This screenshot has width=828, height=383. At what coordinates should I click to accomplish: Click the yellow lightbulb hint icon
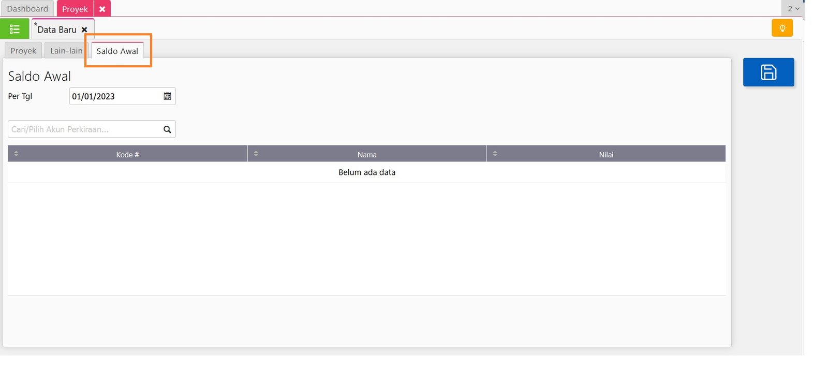pos(782,28)
